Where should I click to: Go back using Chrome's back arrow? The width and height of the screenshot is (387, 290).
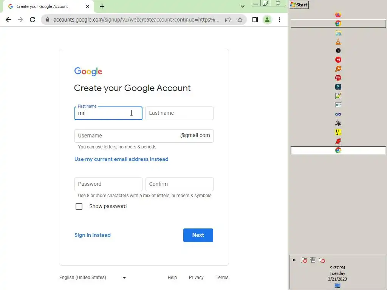coord(8,20)
